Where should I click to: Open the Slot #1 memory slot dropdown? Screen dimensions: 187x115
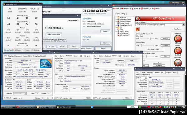(146, 77)
